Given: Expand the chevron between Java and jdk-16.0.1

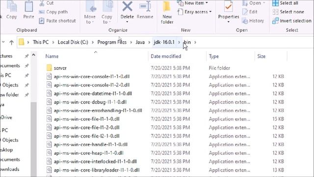Looking at the screenshot, I should (149, 42).
